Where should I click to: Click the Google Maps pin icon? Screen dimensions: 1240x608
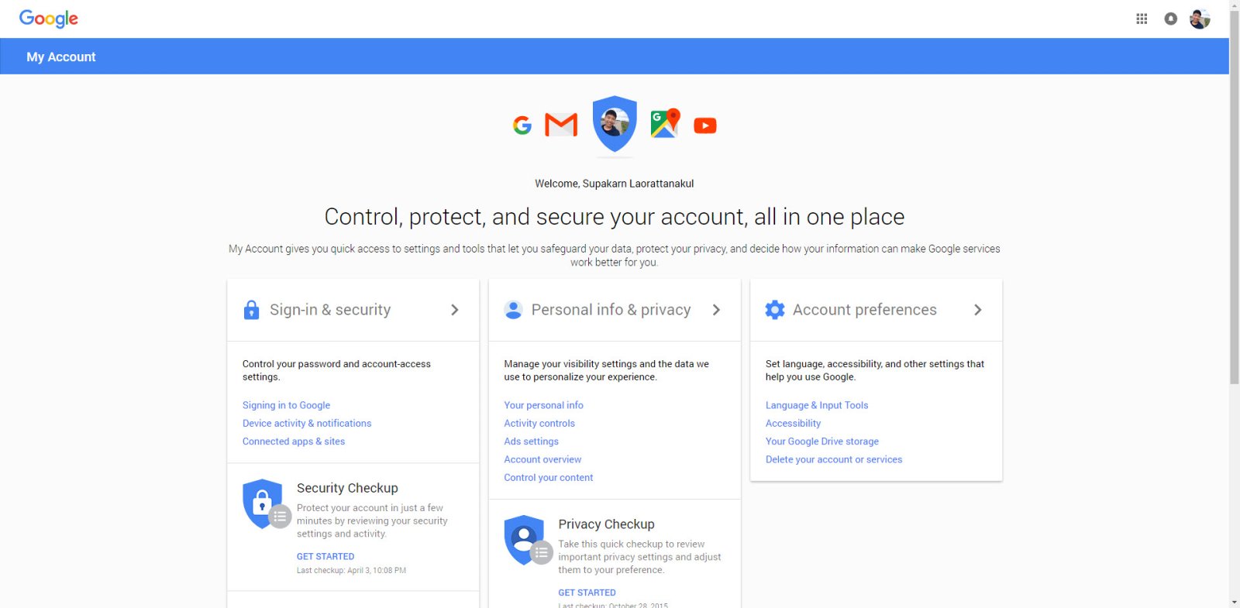point(665,123)
